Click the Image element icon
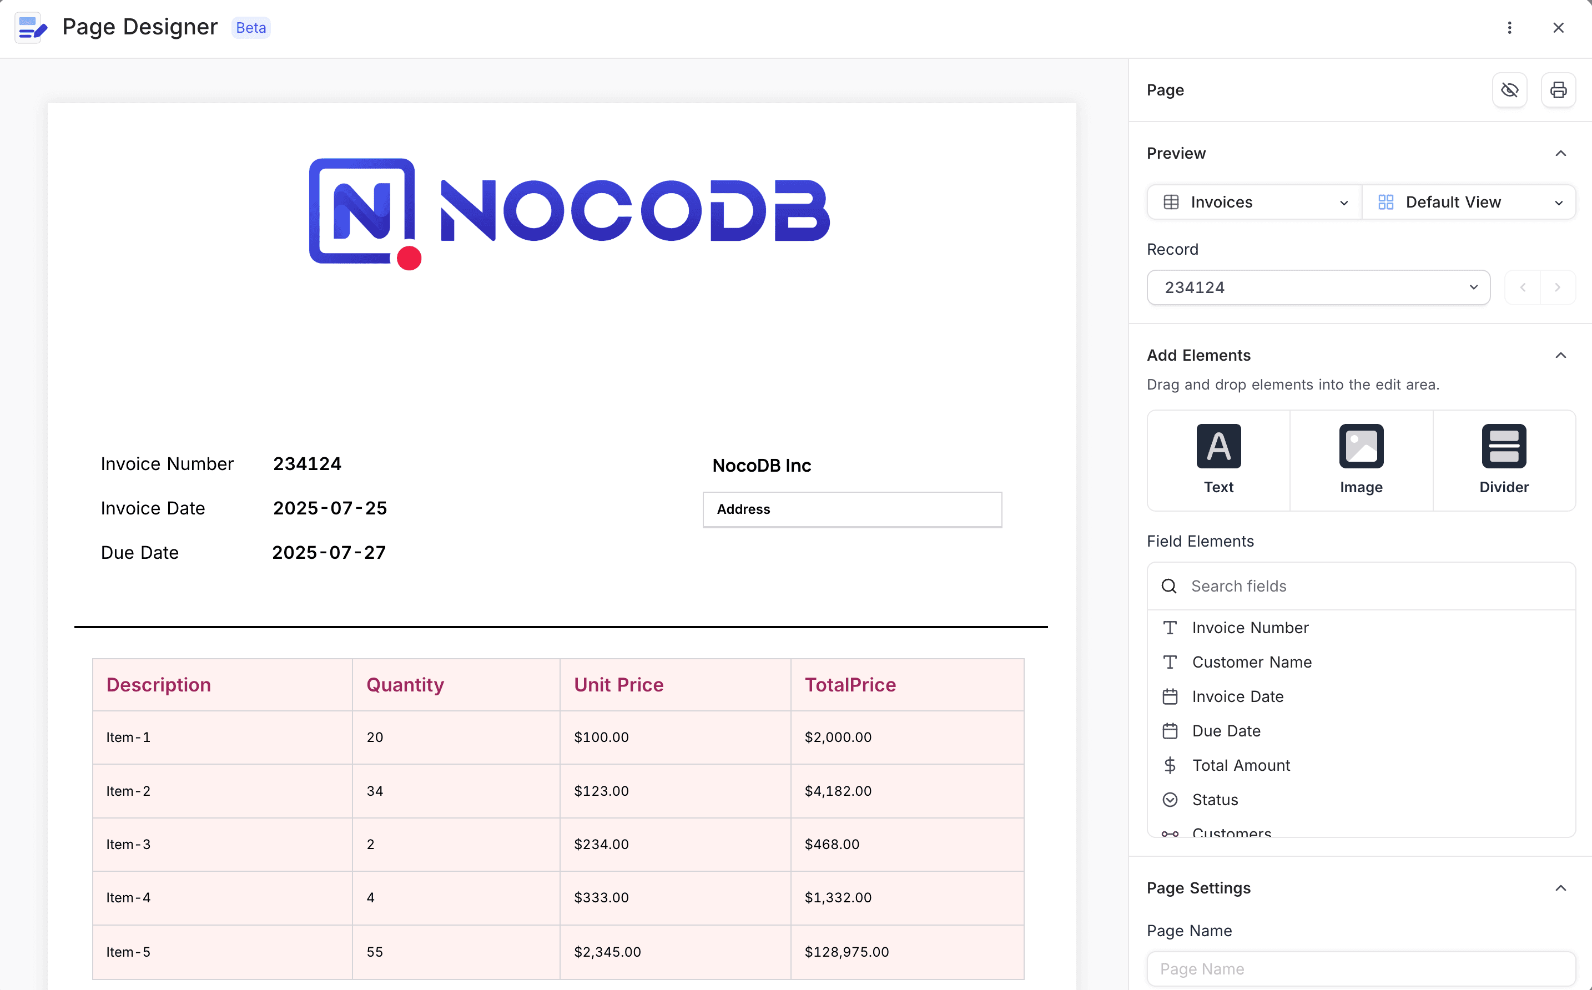The height and width of the screenshot is (990, 1592). [x=1361, y=446]
